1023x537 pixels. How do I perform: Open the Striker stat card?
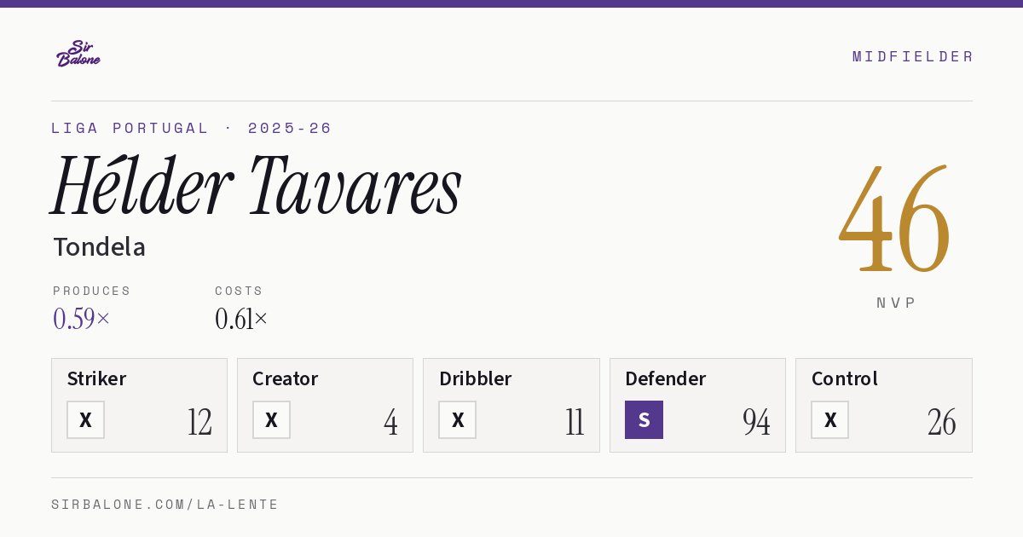coord(139,405)
